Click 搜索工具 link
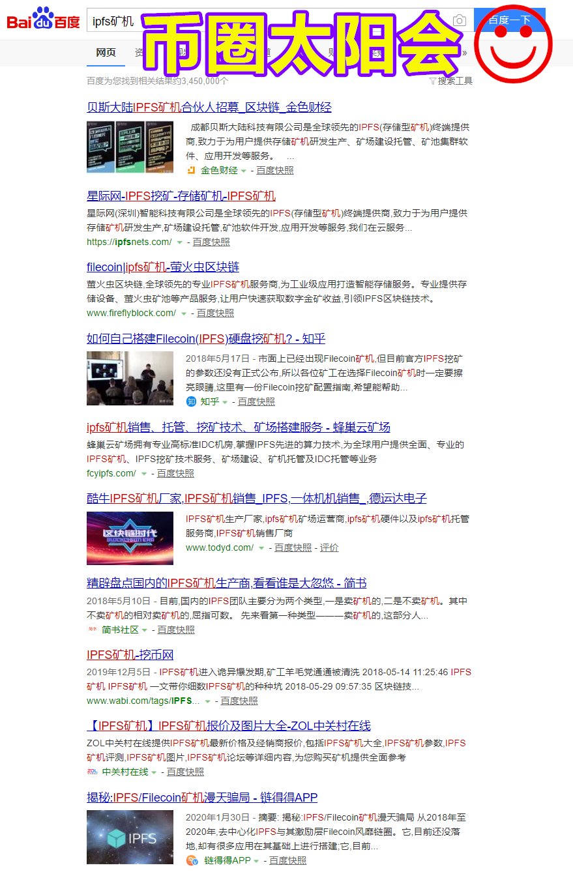 pos(455,81)
